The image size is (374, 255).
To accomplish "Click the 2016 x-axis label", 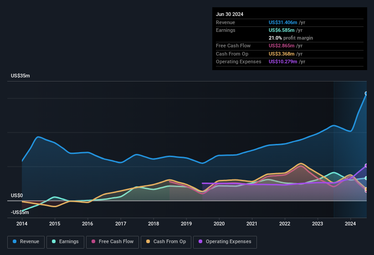I will click(x=87, y=224).
